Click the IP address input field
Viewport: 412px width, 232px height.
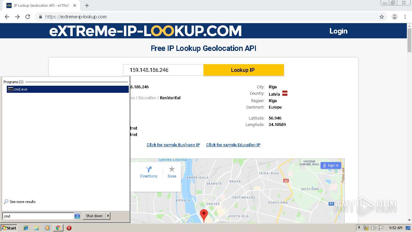[x=163, y=70]
